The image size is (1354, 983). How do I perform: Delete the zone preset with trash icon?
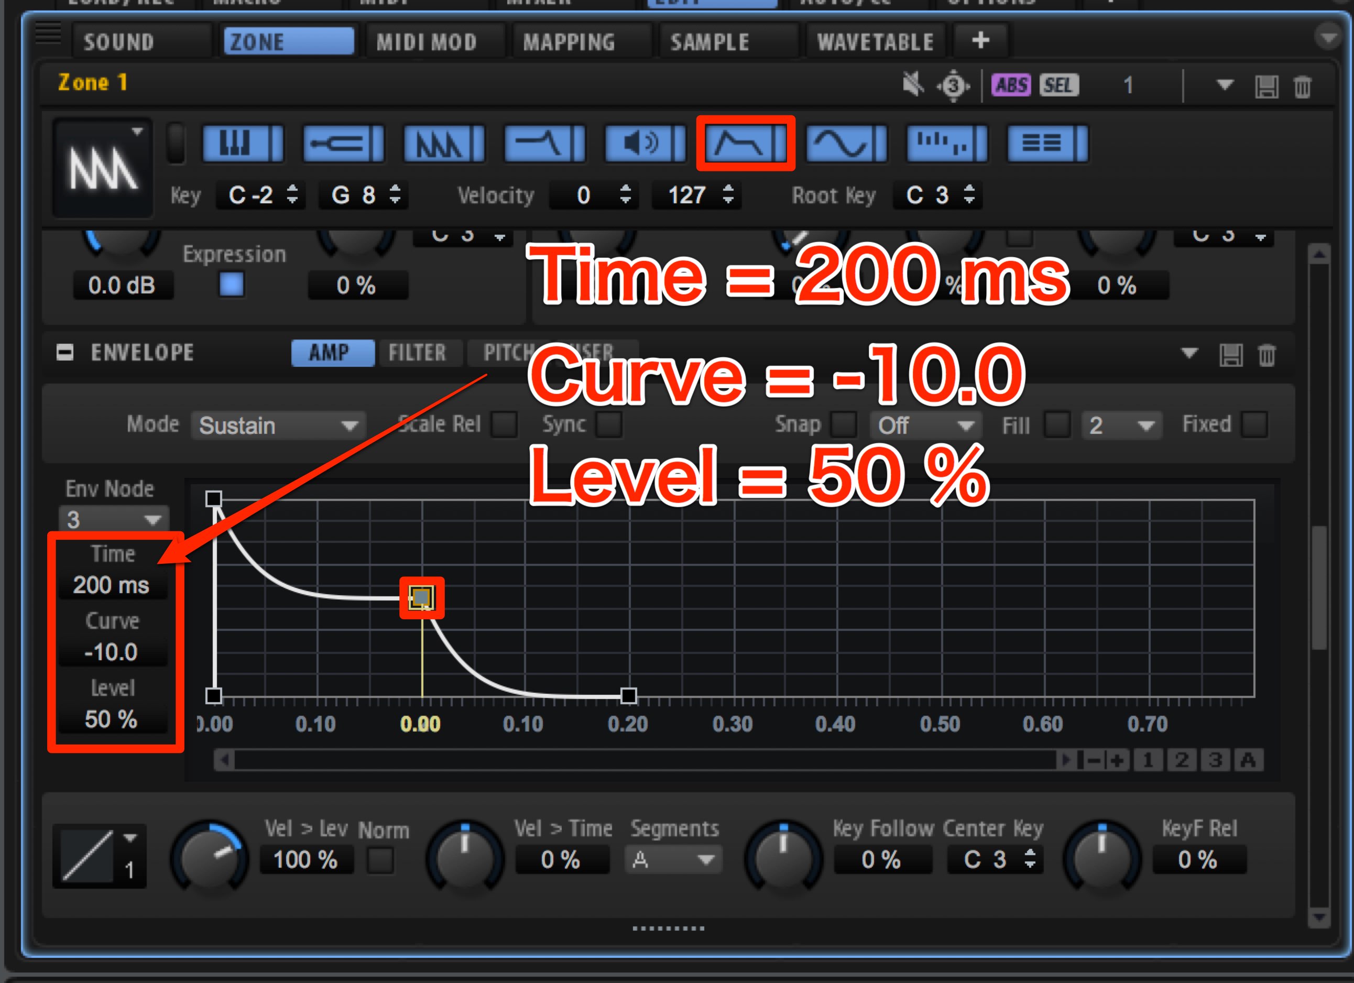1303,86
